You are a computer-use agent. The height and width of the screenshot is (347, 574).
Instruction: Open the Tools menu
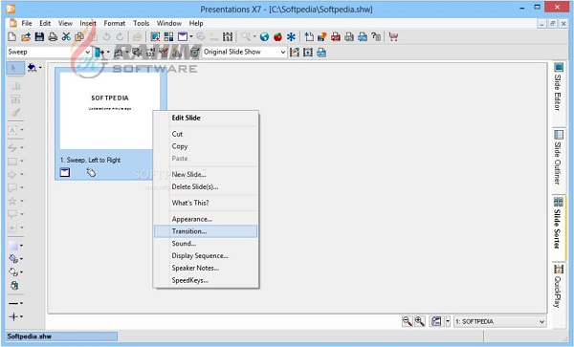pos(141,23)
